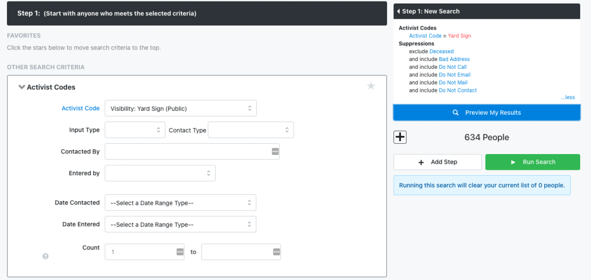This screenshot has width=591, height=280.
Task: Open the Date Entered range dropdown
Action: [x=180, y=224]
